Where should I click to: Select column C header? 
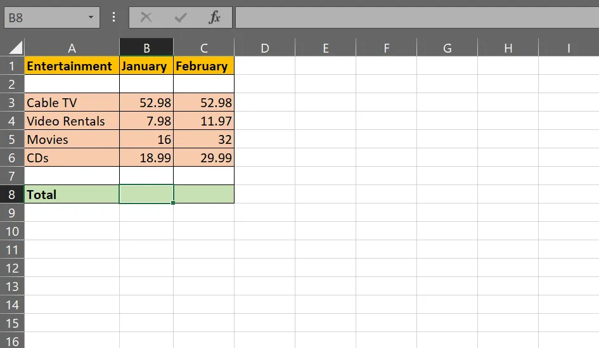(x=203, y=48)
